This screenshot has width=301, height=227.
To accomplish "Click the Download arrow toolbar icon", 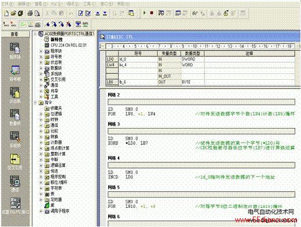I will pyautogui.click(x=105, y=13).
